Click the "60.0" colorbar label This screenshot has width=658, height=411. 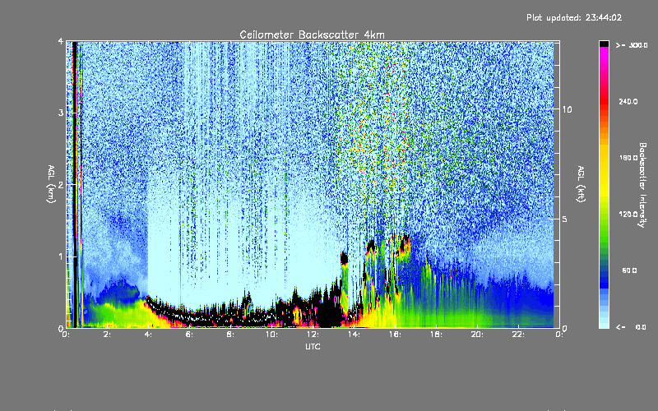(629, 270)
